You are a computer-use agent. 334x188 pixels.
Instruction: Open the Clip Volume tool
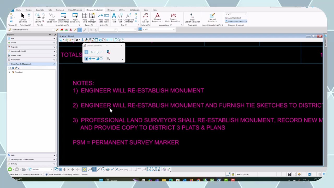click(38, 18)
